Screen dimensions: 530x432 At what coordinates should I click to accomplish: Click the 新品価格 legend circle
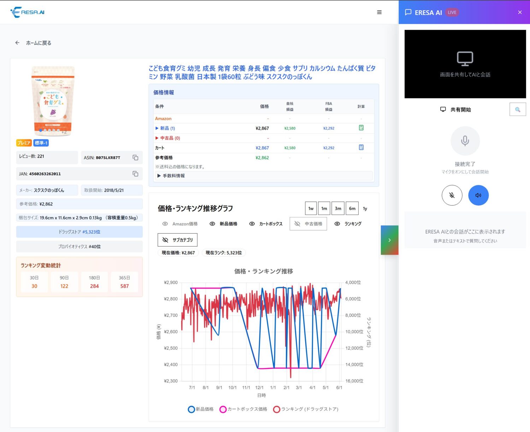[x=191, y=409]
